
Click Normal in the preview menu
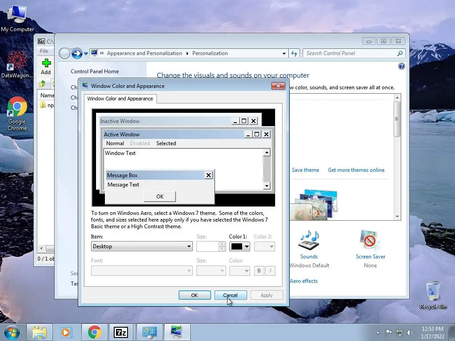tap(115, 143)
